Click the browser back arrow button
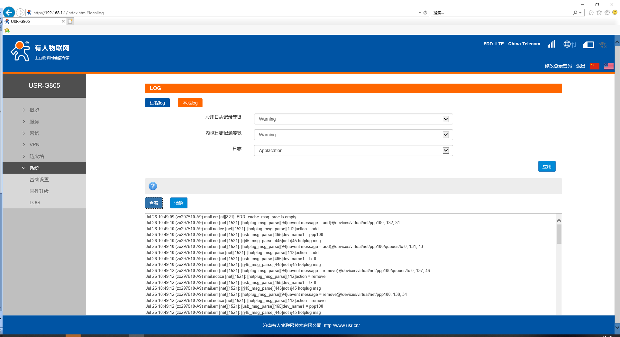 point(9,13)
